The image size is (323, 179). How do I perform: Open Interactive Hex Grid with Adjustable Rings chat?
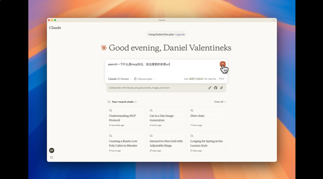tap(166, 143)
